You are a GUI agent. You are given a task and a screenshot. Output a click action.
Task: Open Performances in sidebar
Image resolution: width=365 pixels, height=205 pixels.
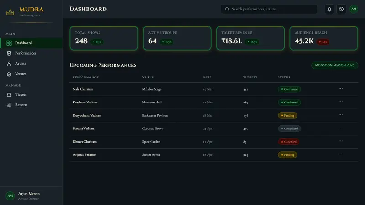tap(31, 53)
